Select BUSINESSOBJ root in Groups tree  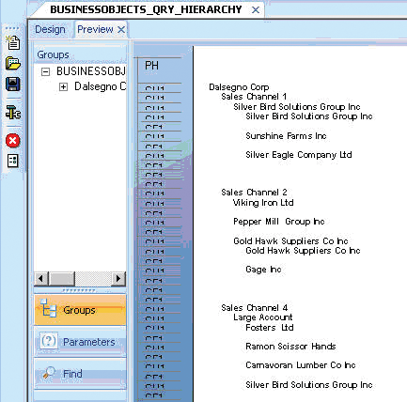pyautogui.click(x=91, y=71)
